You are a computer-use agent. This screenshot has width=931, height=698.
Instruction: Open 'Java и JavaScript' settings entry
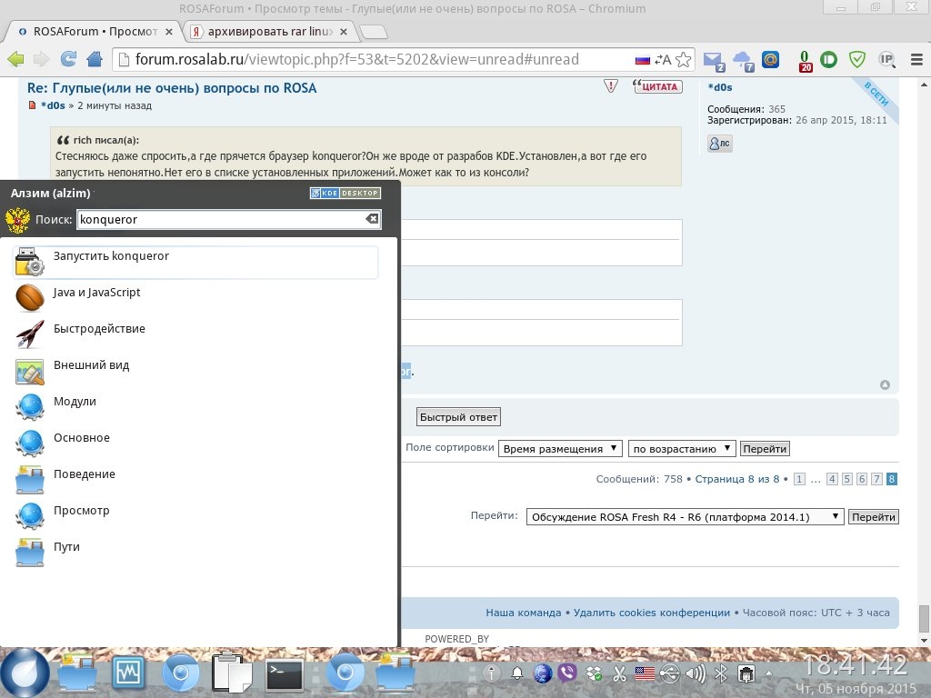(195, 298)
